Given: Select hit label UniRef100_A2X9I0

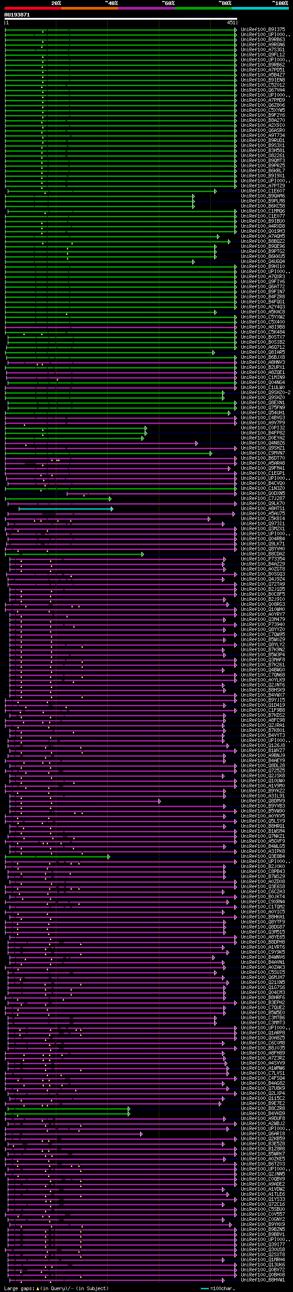Looking at the screenshot, I should point(263,126).
